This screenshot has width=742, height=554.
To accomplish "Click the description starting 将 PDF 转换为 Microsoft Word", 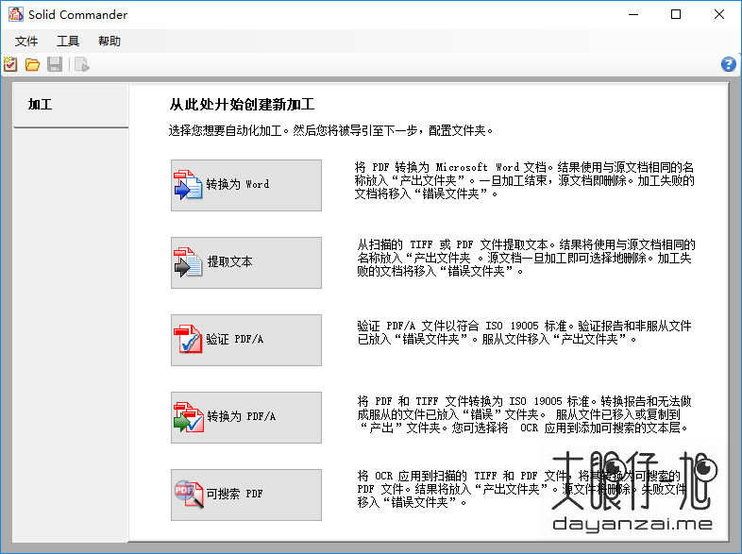I will tap(524, 180).
